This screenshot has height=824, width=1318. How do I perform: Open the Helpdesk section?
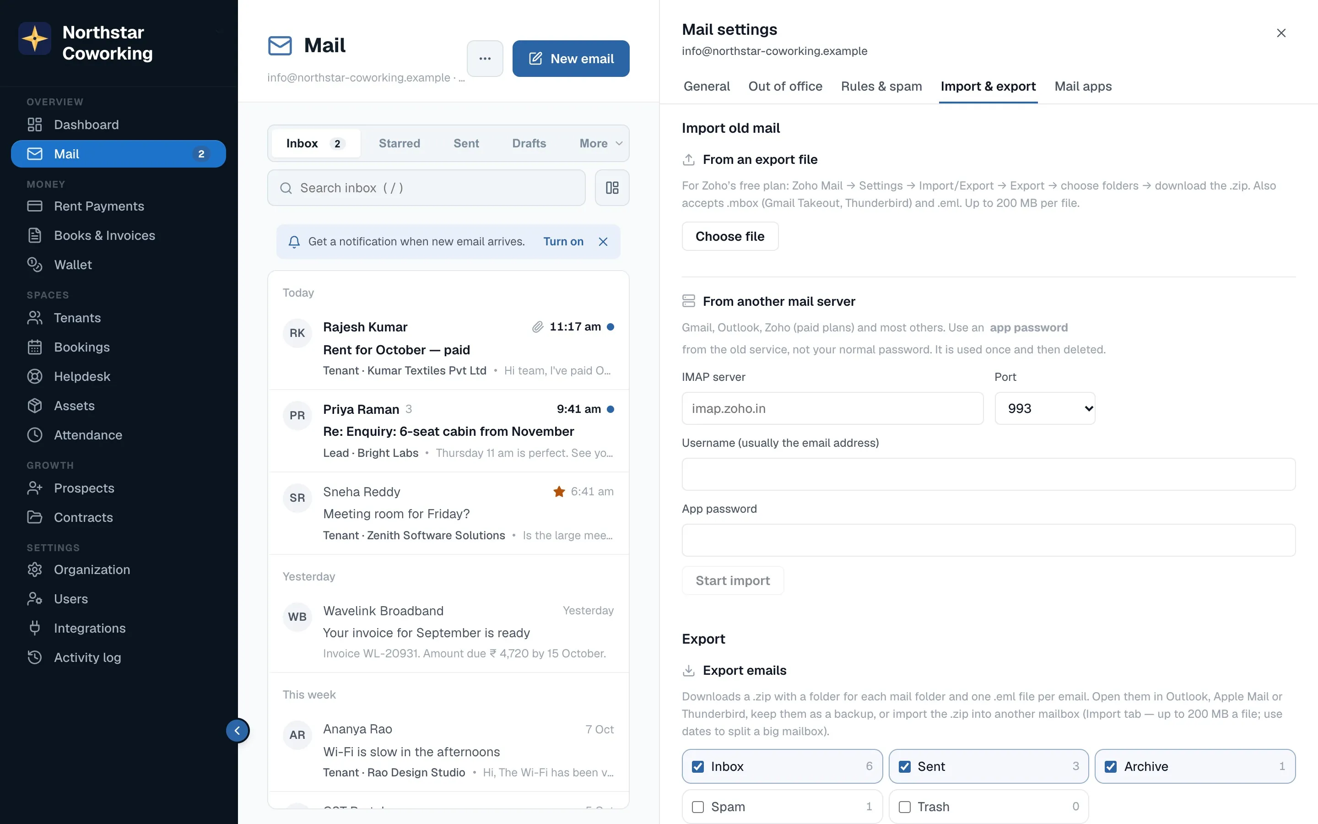118,377
